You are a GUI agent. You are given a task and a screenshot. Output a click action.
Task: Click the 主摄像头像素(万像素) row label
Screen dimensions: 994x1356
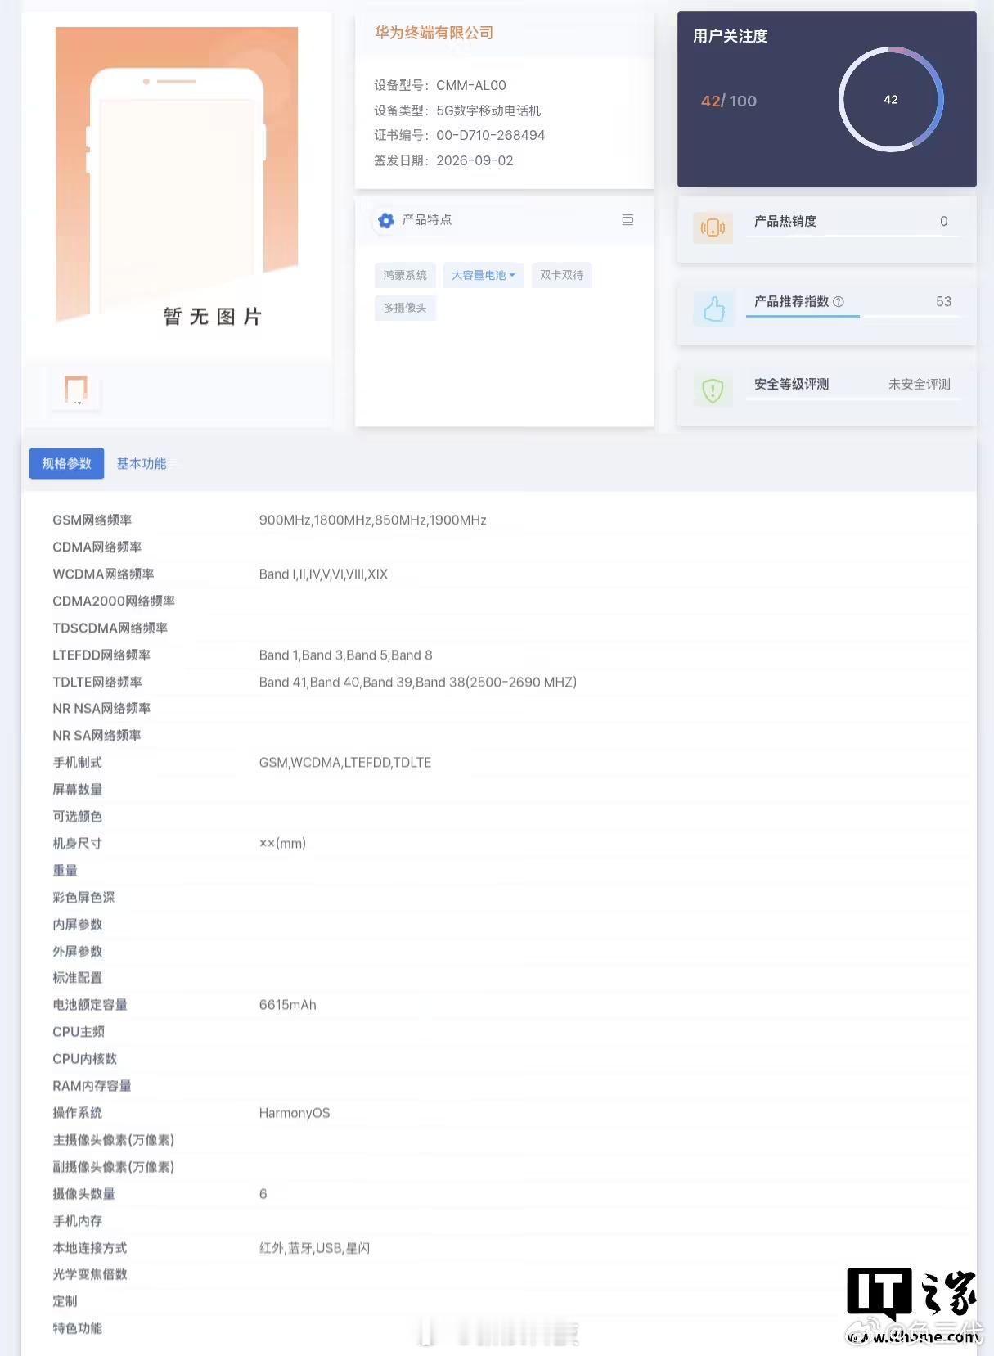point(113,1139)
